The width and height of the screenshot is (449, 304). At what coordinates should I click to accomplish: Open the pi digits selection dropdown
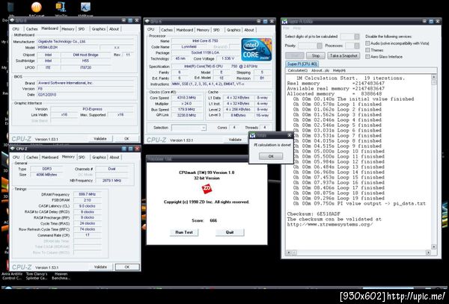point(357,37)
